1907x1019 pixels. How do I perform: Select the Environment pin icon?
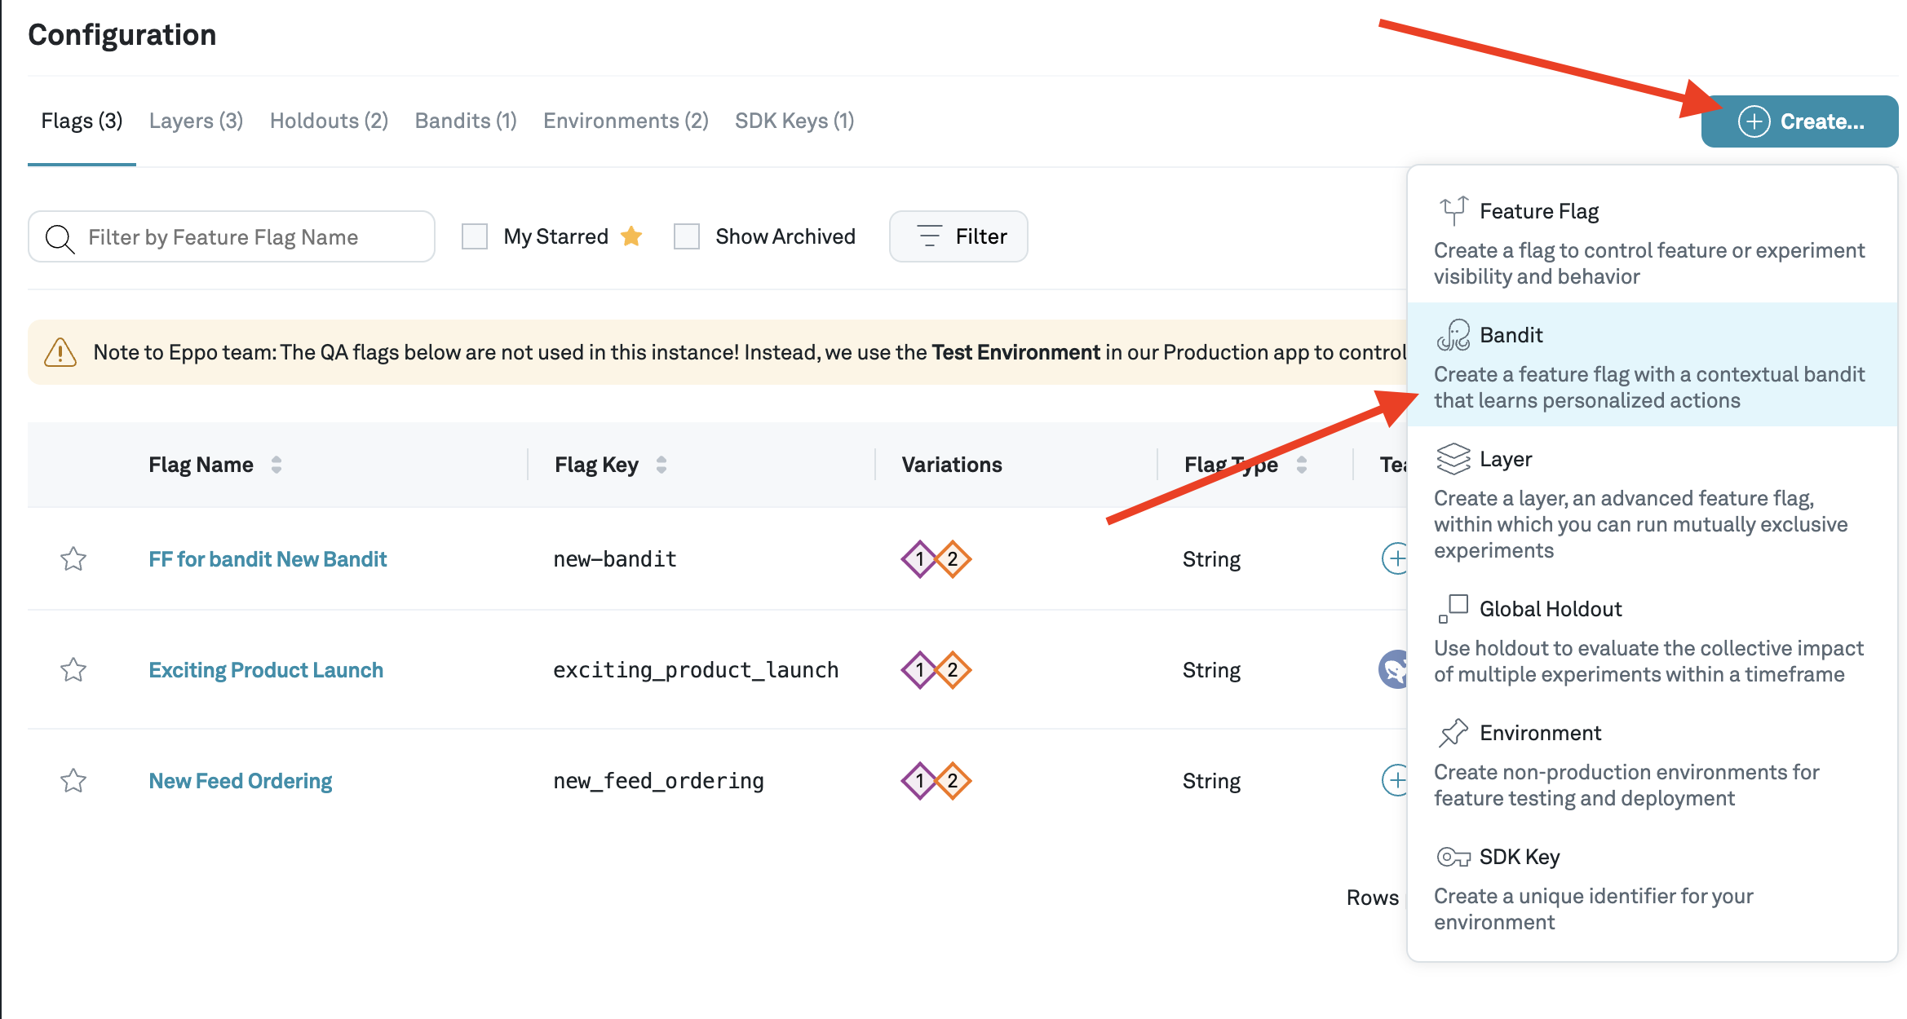[1454, 731]
